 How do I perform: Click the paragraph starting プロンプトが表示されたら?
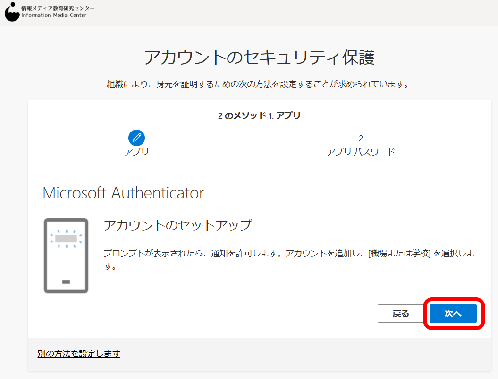(x=289, y=259)
